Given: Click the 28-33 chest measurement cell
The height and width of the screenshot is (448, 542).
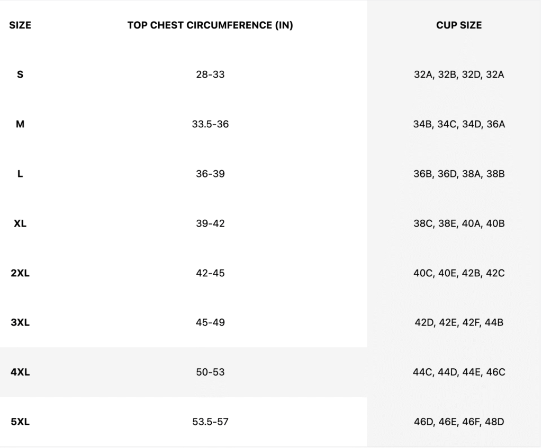Looking at the screenshot, I should (x=210, y=74).
